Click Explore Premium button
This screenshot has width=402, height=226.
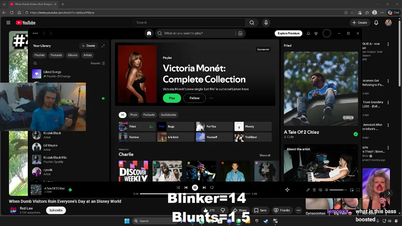(288, 33)
